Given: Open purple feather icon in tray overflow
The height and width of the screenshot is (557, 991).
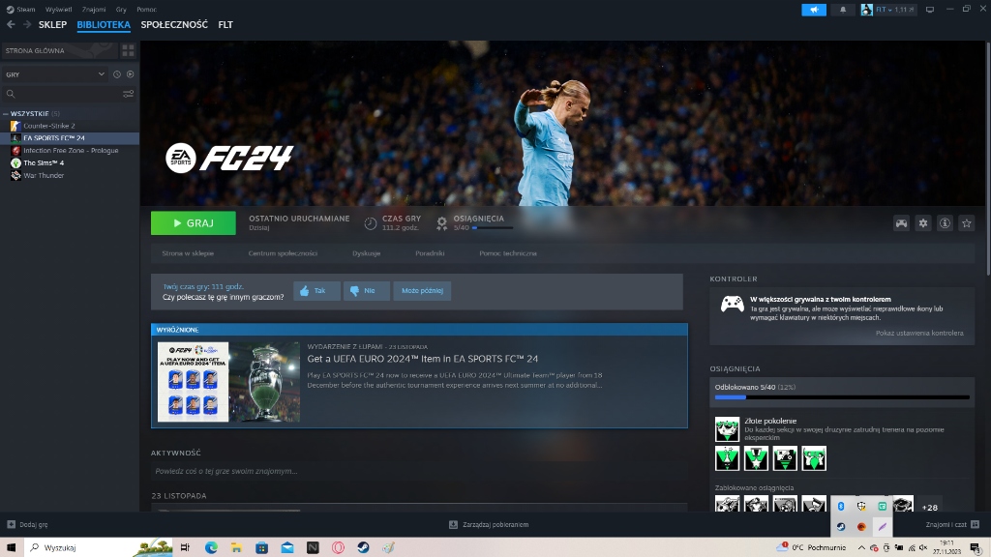Looking at the screenshot, I should pyautogui.click(x=883, y=527).
